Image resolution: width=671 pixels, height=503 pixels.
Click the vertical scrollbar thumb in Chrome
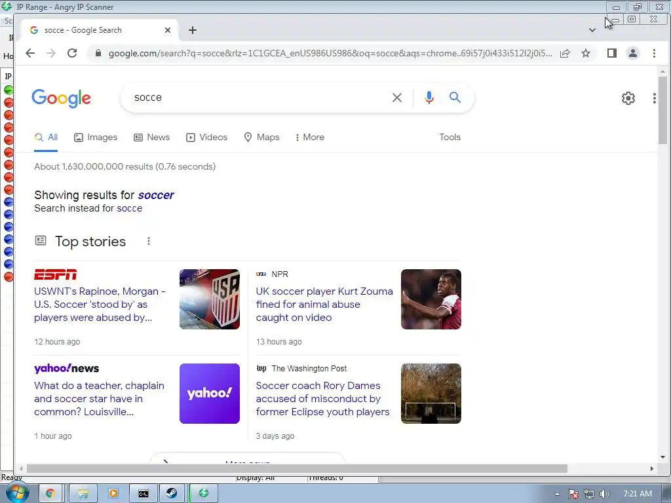pos(662,110)
